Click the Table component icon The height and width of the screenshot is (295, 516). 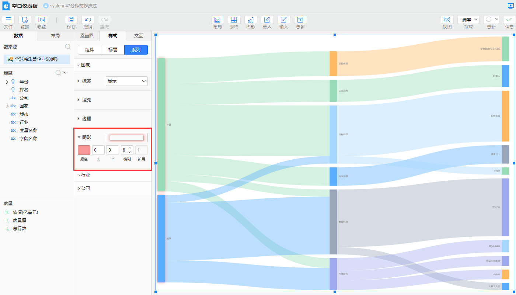(234, 20)
